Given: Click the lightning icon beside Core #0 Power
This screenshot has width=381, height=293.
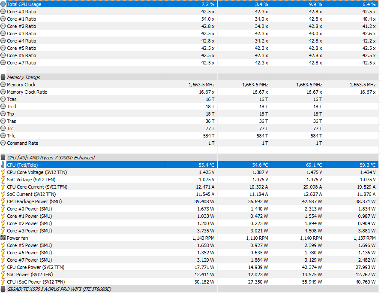Looking at the screenshot, I should point(3,209).
